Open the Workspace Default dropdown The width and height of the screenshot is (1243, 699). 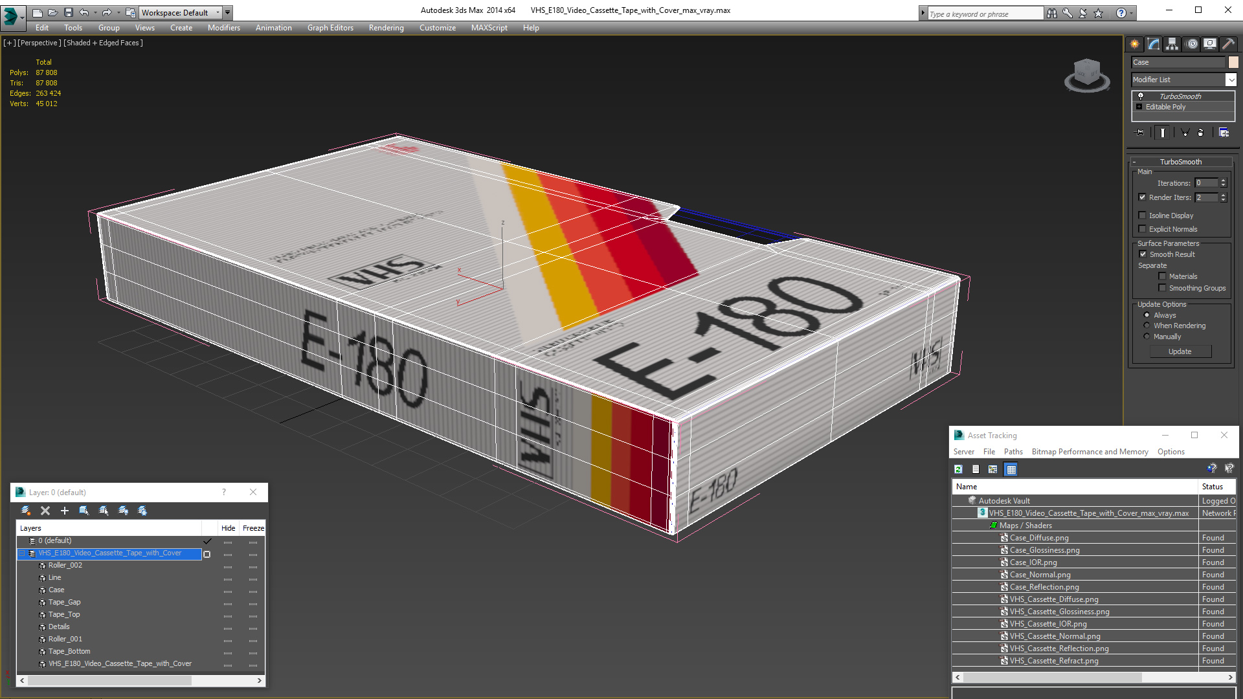point(181,12)
